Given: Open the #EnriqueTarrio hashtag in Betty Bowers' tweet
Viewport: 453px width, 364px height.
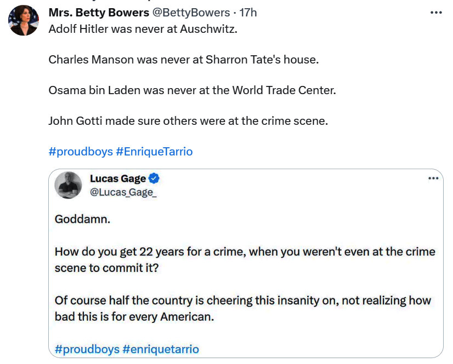Looking at the screenshot, I should tap(155, 152).
